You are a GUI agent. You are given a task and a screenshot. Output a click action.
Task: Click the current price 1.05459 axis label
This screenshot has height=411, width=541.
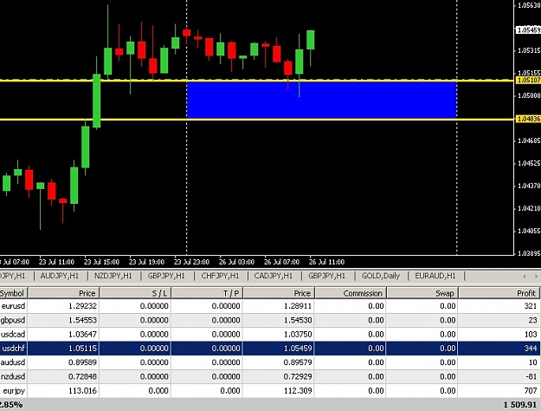point(528,30)
